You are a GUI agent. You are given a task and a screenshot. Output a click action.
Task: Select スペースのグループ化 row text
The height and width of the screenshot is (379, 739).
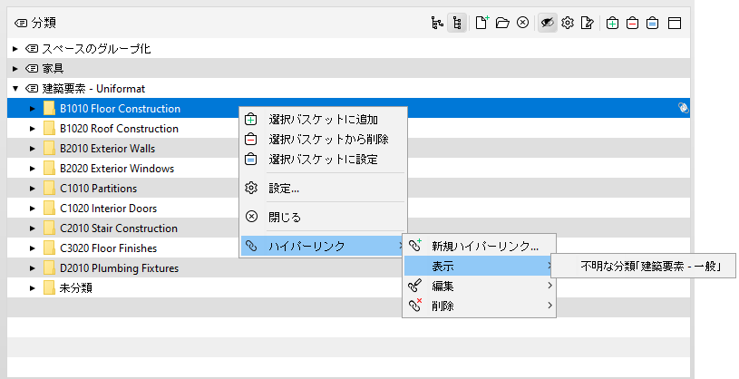pyautogui.click(x=97, y=49)
